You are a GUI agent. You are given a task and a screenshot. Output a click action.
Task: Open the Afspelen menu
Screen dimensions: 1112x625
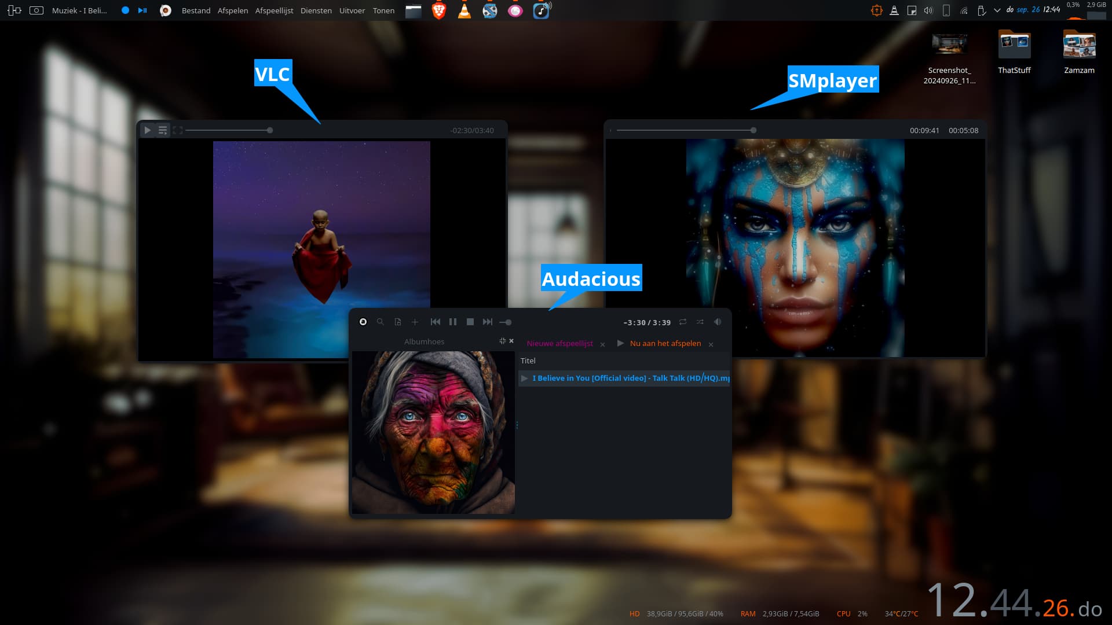[x=233, y=10]
